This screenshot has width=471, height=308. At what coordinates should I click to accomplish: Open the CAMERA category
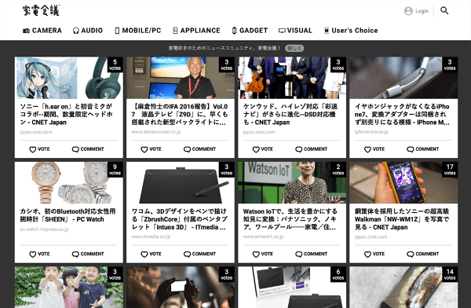pos(42,31)
